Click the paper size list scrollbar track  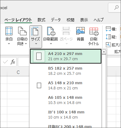point(104,91)
